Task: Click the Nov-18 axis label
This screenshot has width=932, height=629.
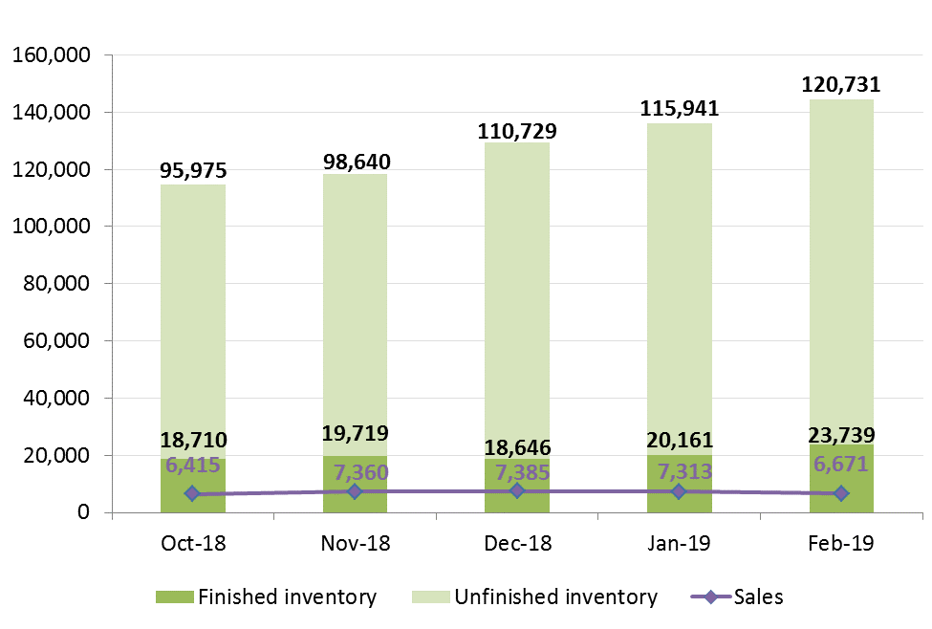Action: 355,542
